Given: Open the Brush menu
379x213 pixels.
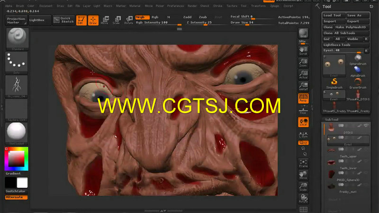Looking at the screenshot, I should 20,6.
